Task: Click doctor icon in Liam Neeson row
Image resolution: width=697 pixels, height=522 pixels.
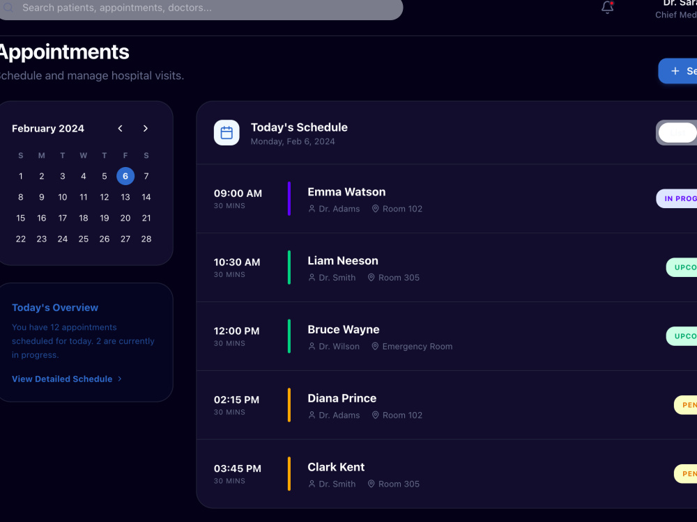Action: point(312,278)
